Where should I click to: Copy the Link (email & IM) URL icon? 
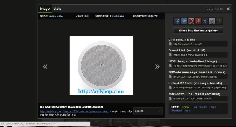coord(170,44)
